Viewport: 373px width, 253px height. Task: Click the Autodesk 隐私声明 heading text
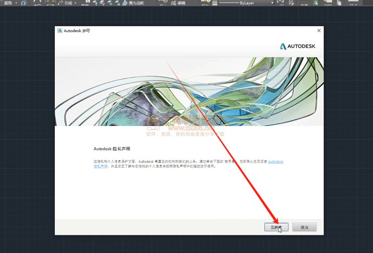click(112, 149)
